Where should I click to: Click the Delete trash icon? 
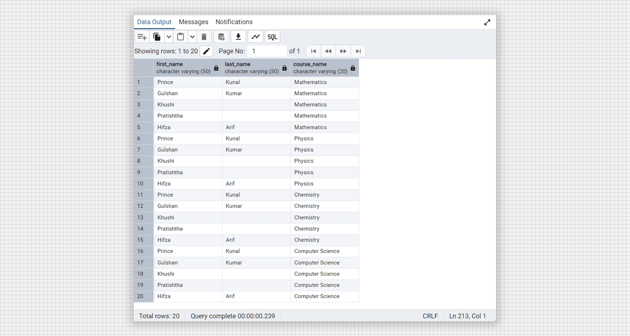coord(204,37)
